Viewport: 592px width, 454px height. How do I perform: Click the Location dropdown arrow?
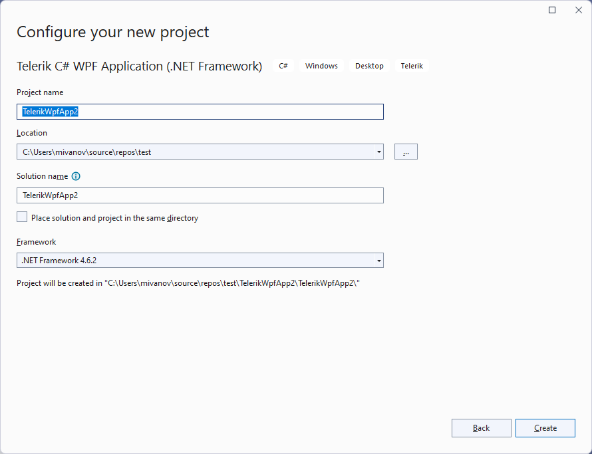point(378,152)
